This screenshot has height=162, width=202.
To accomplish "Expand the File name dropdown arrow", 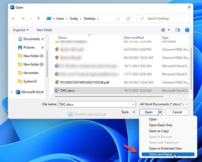I will point(133,104).
